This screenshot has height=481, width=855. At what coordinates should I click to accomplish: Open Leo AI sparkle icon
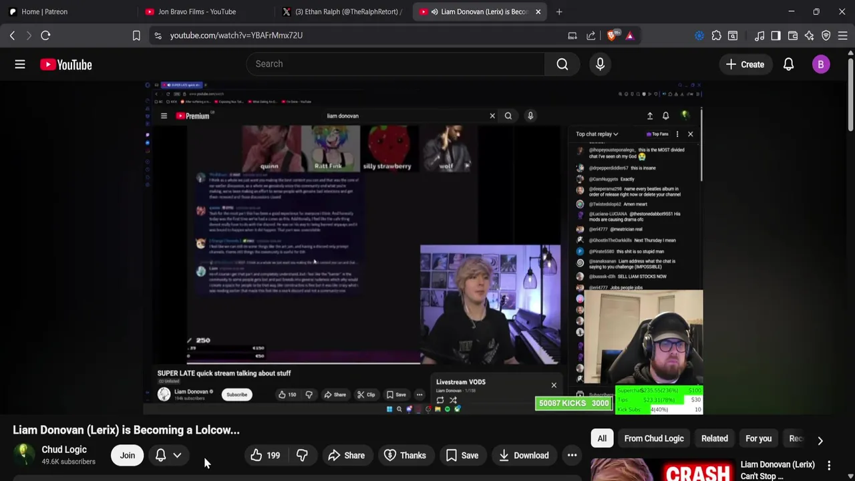[x=810, y=35]
